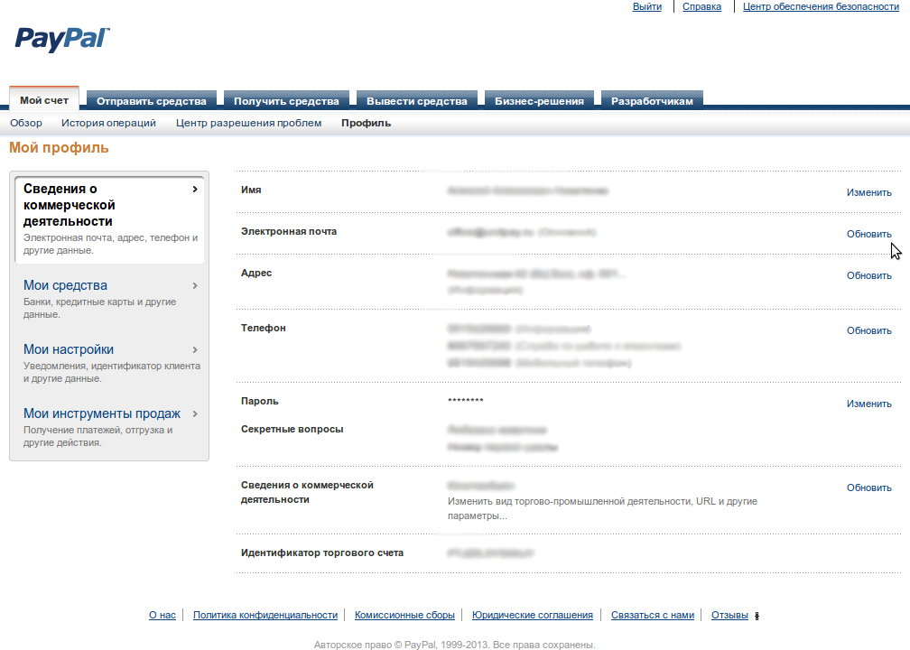Screen dimensions: 910x650
Task: Expand the Мои средства chevron
Action: (x=195, y=285)
